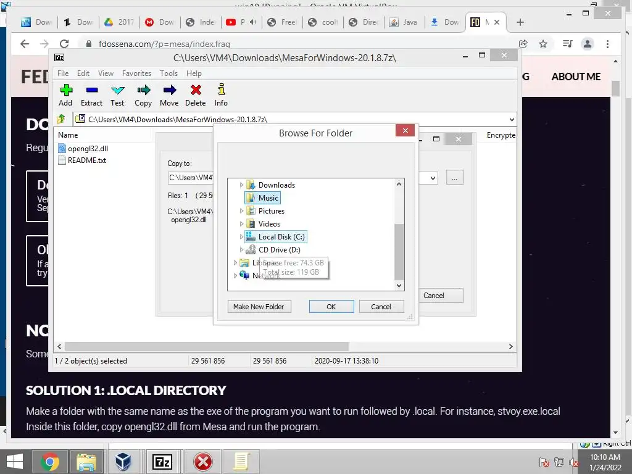
Task: Open the Windows Start menu
Action: [x=15, y=462]
